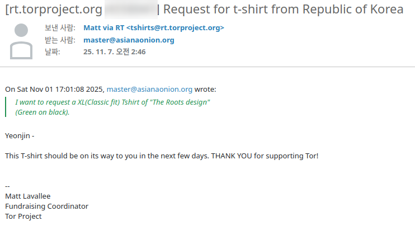Image resolution: width=415 pixels, height=230 pixels.
Task: Click recipient master@asianaonion.org in the header
Action: (x=129, y=40)
